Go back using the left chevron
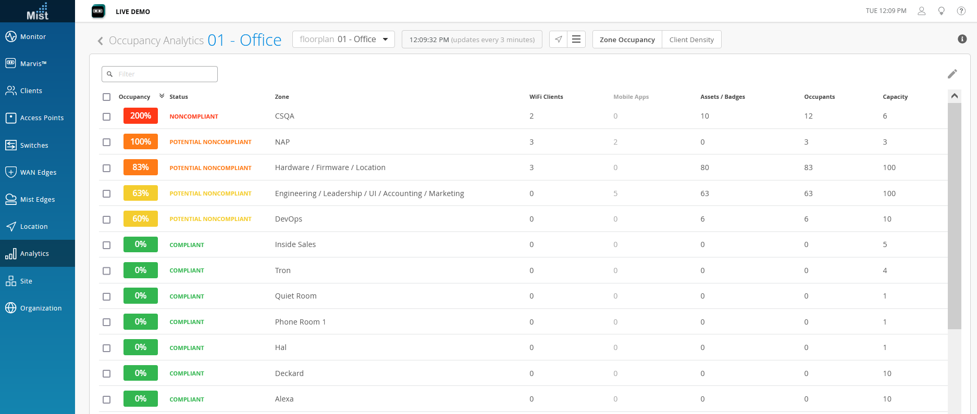977x414 pixels. point(100,41)
